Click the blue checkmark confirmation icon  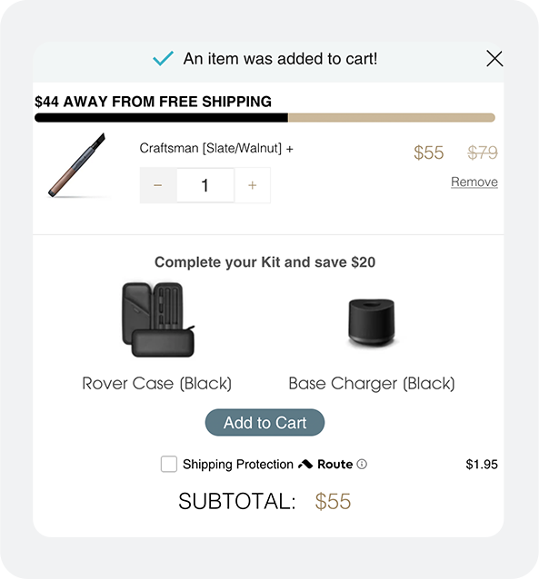tap(163, 58)
